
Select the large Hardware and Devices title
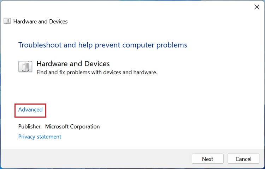click(x=73, y=64)
